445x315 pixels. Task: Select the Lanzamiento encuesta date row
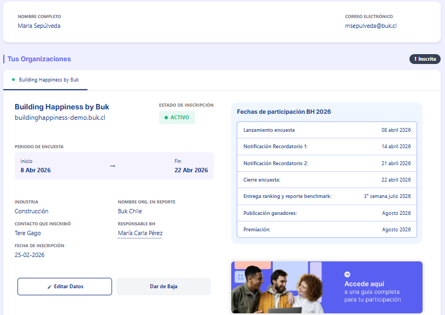click(326, 130)
